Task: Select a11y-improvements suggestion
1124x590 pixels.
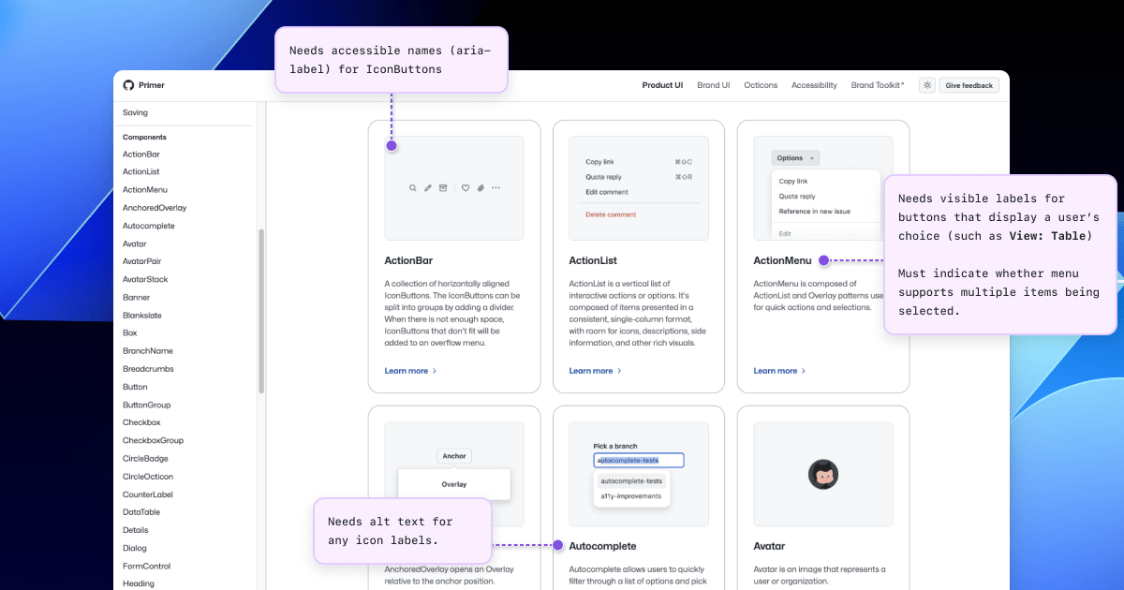Action: [631, 496]
